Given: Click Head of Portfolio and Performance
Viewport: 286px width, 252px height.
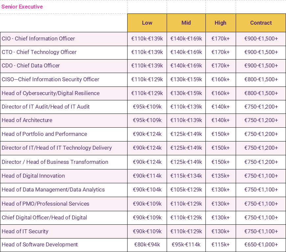Looking at the screenshot, I should (x=44, y=134).
